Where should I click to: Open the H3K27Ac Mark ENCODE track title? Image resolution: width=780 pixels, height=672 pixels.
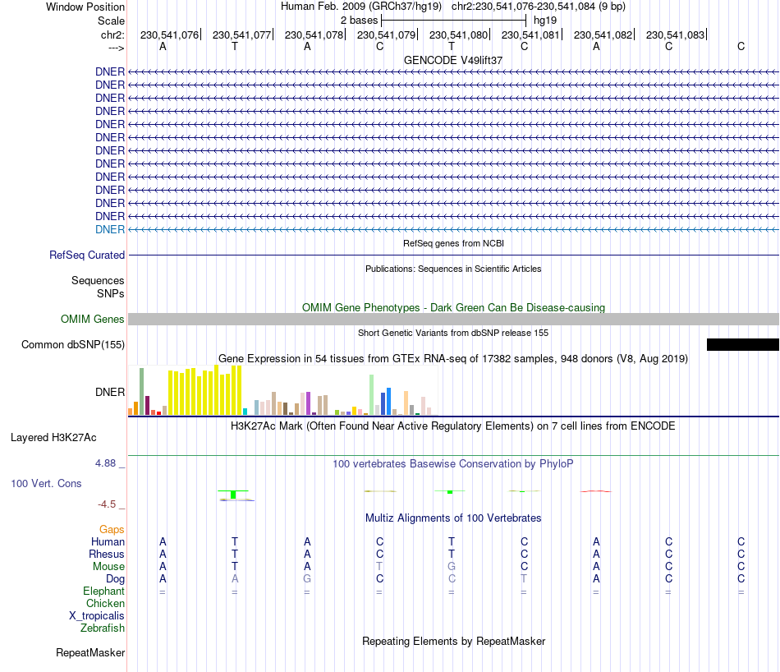click(x=453, y=426)
